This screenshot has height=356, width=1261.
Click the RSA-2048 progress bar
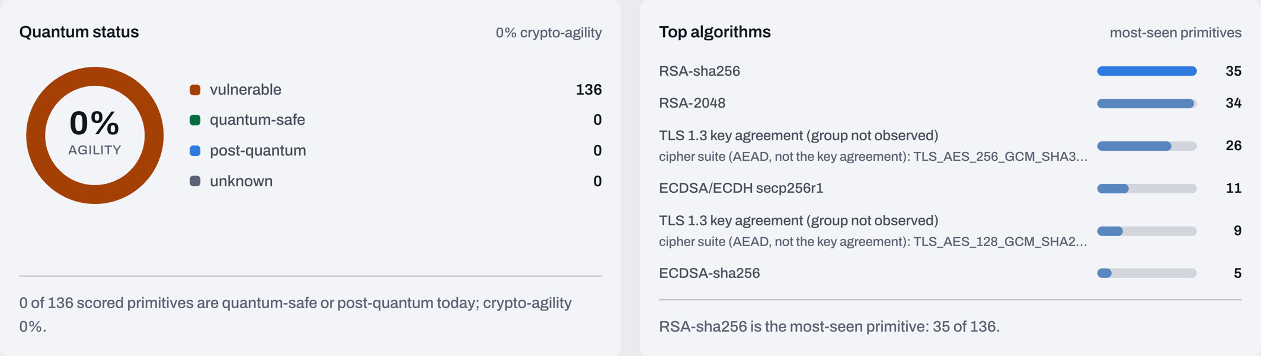1147,103
